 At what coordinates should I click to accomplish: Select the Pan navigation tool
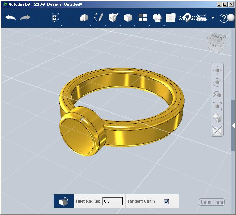[217, 70]
